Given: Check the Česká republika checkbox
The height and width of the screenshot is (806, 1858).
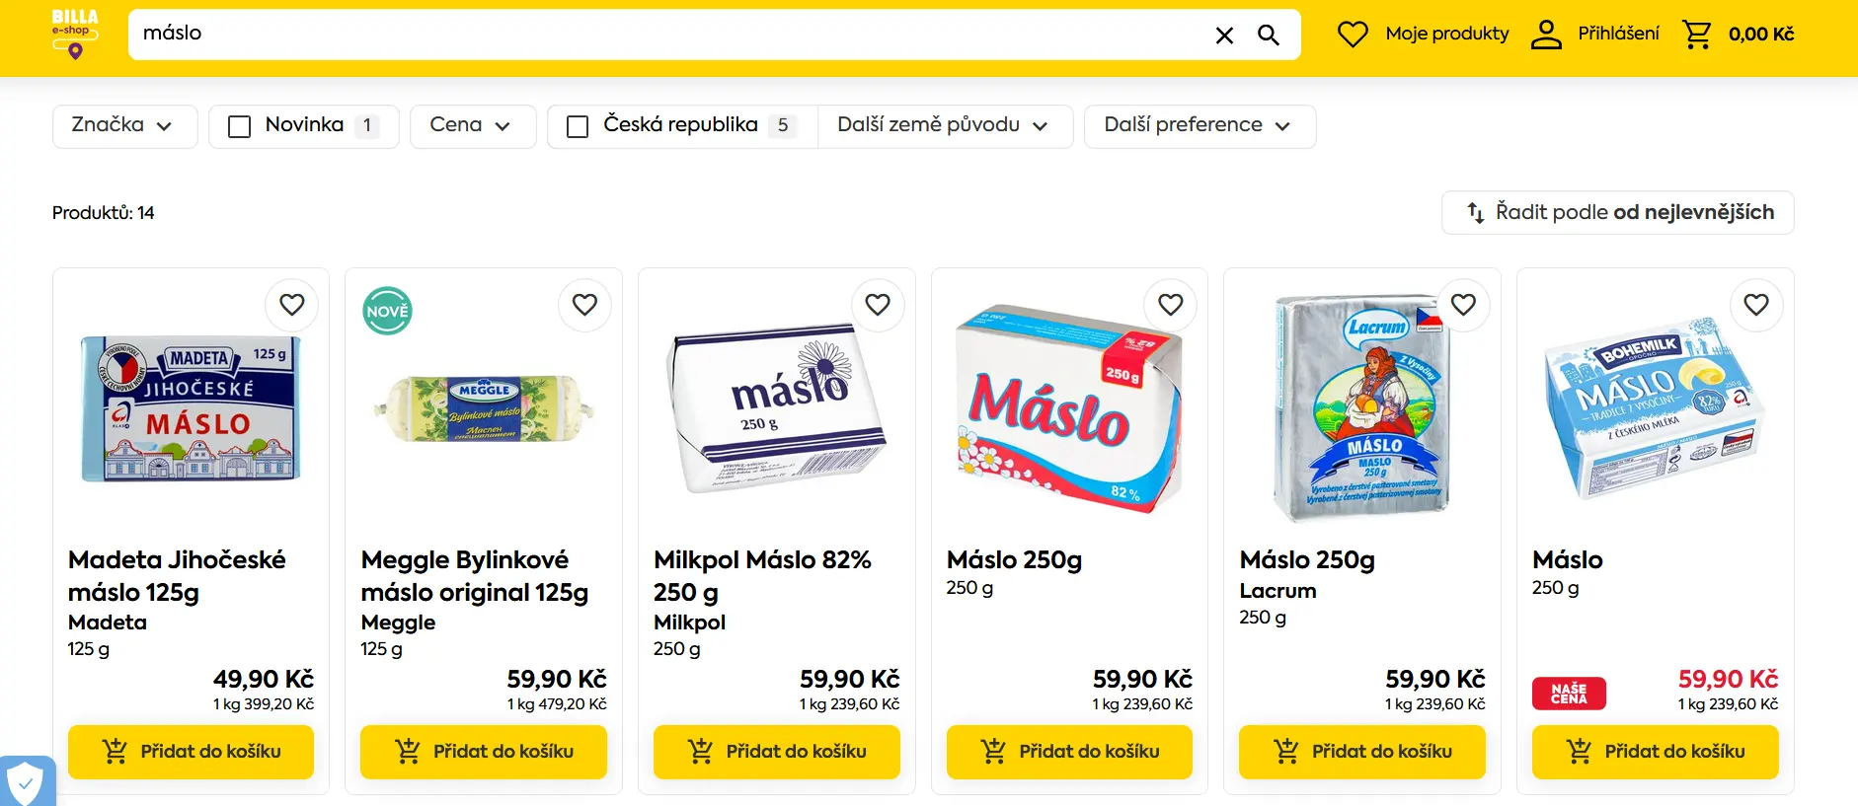Looking at the screenshot, I should coord(578,126).
